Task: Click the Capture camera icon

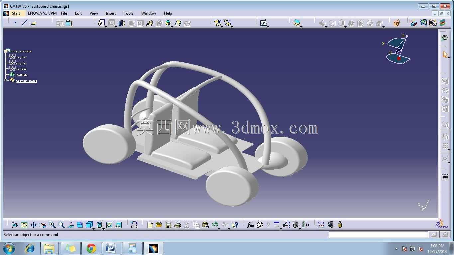Action: 445,177
